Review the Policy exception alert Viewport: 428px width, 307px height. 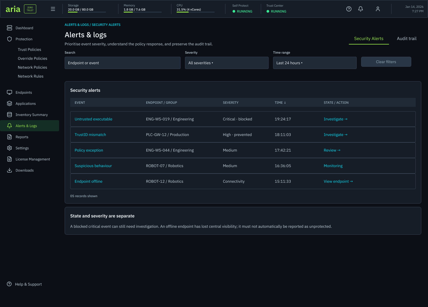[332, 150]
